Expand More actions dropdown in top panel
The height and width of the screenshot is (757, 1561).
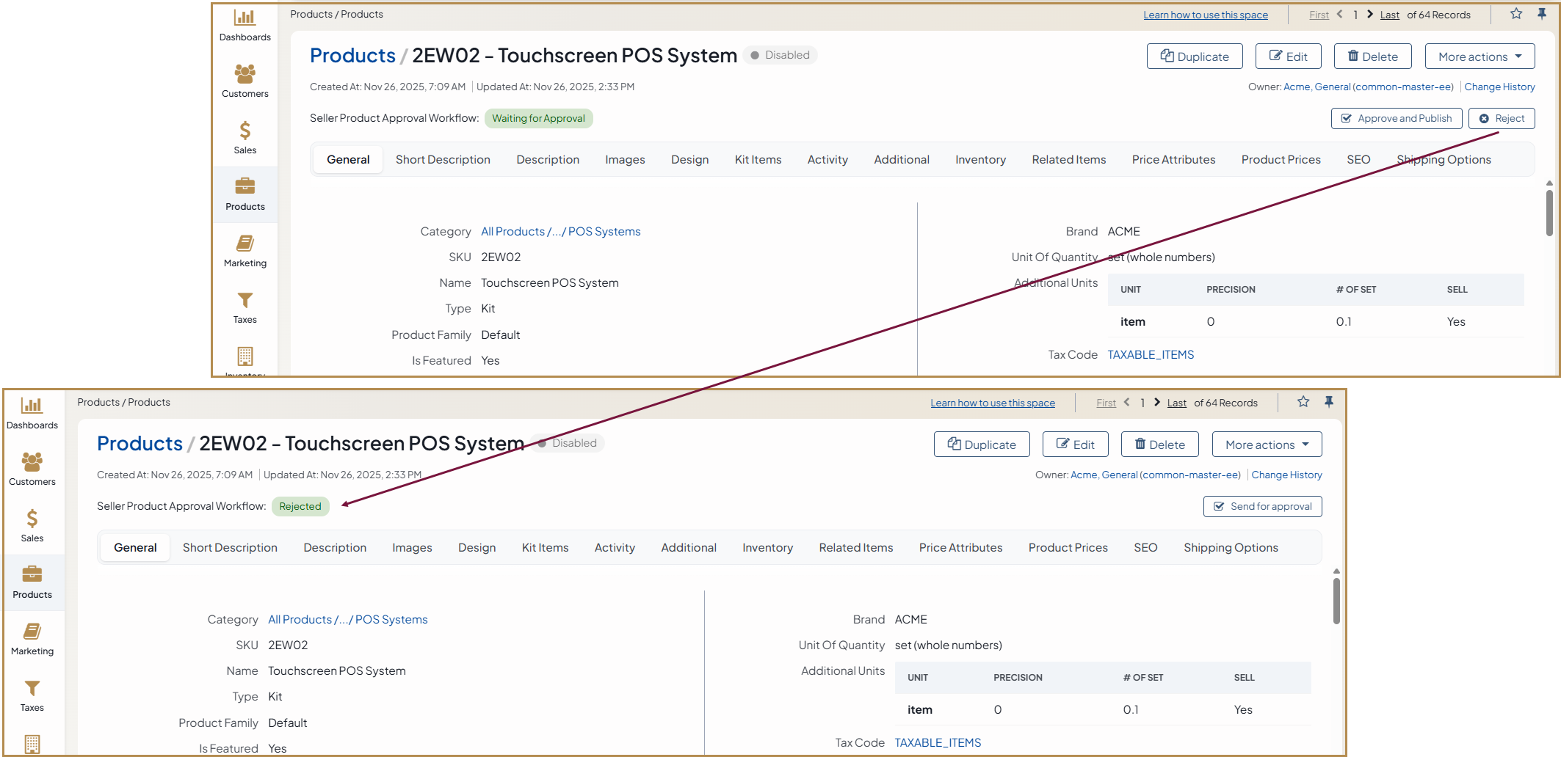pos(1479,56)
